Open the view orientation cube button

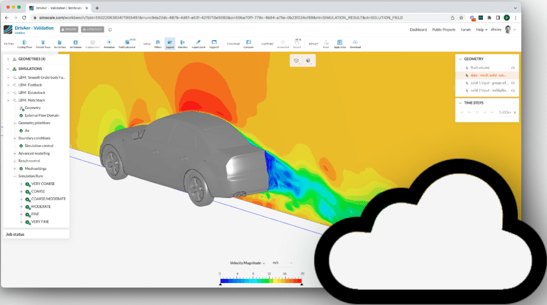tap(296, 60)
